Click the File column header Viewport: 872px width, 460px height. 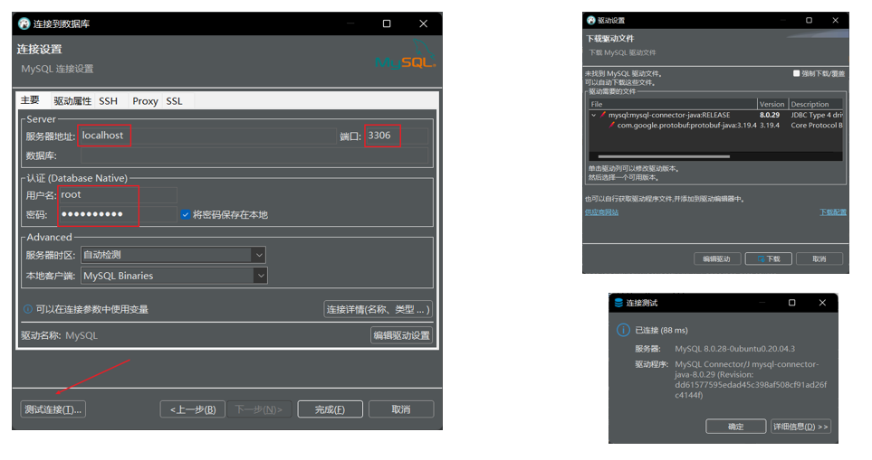pos(673,104)
